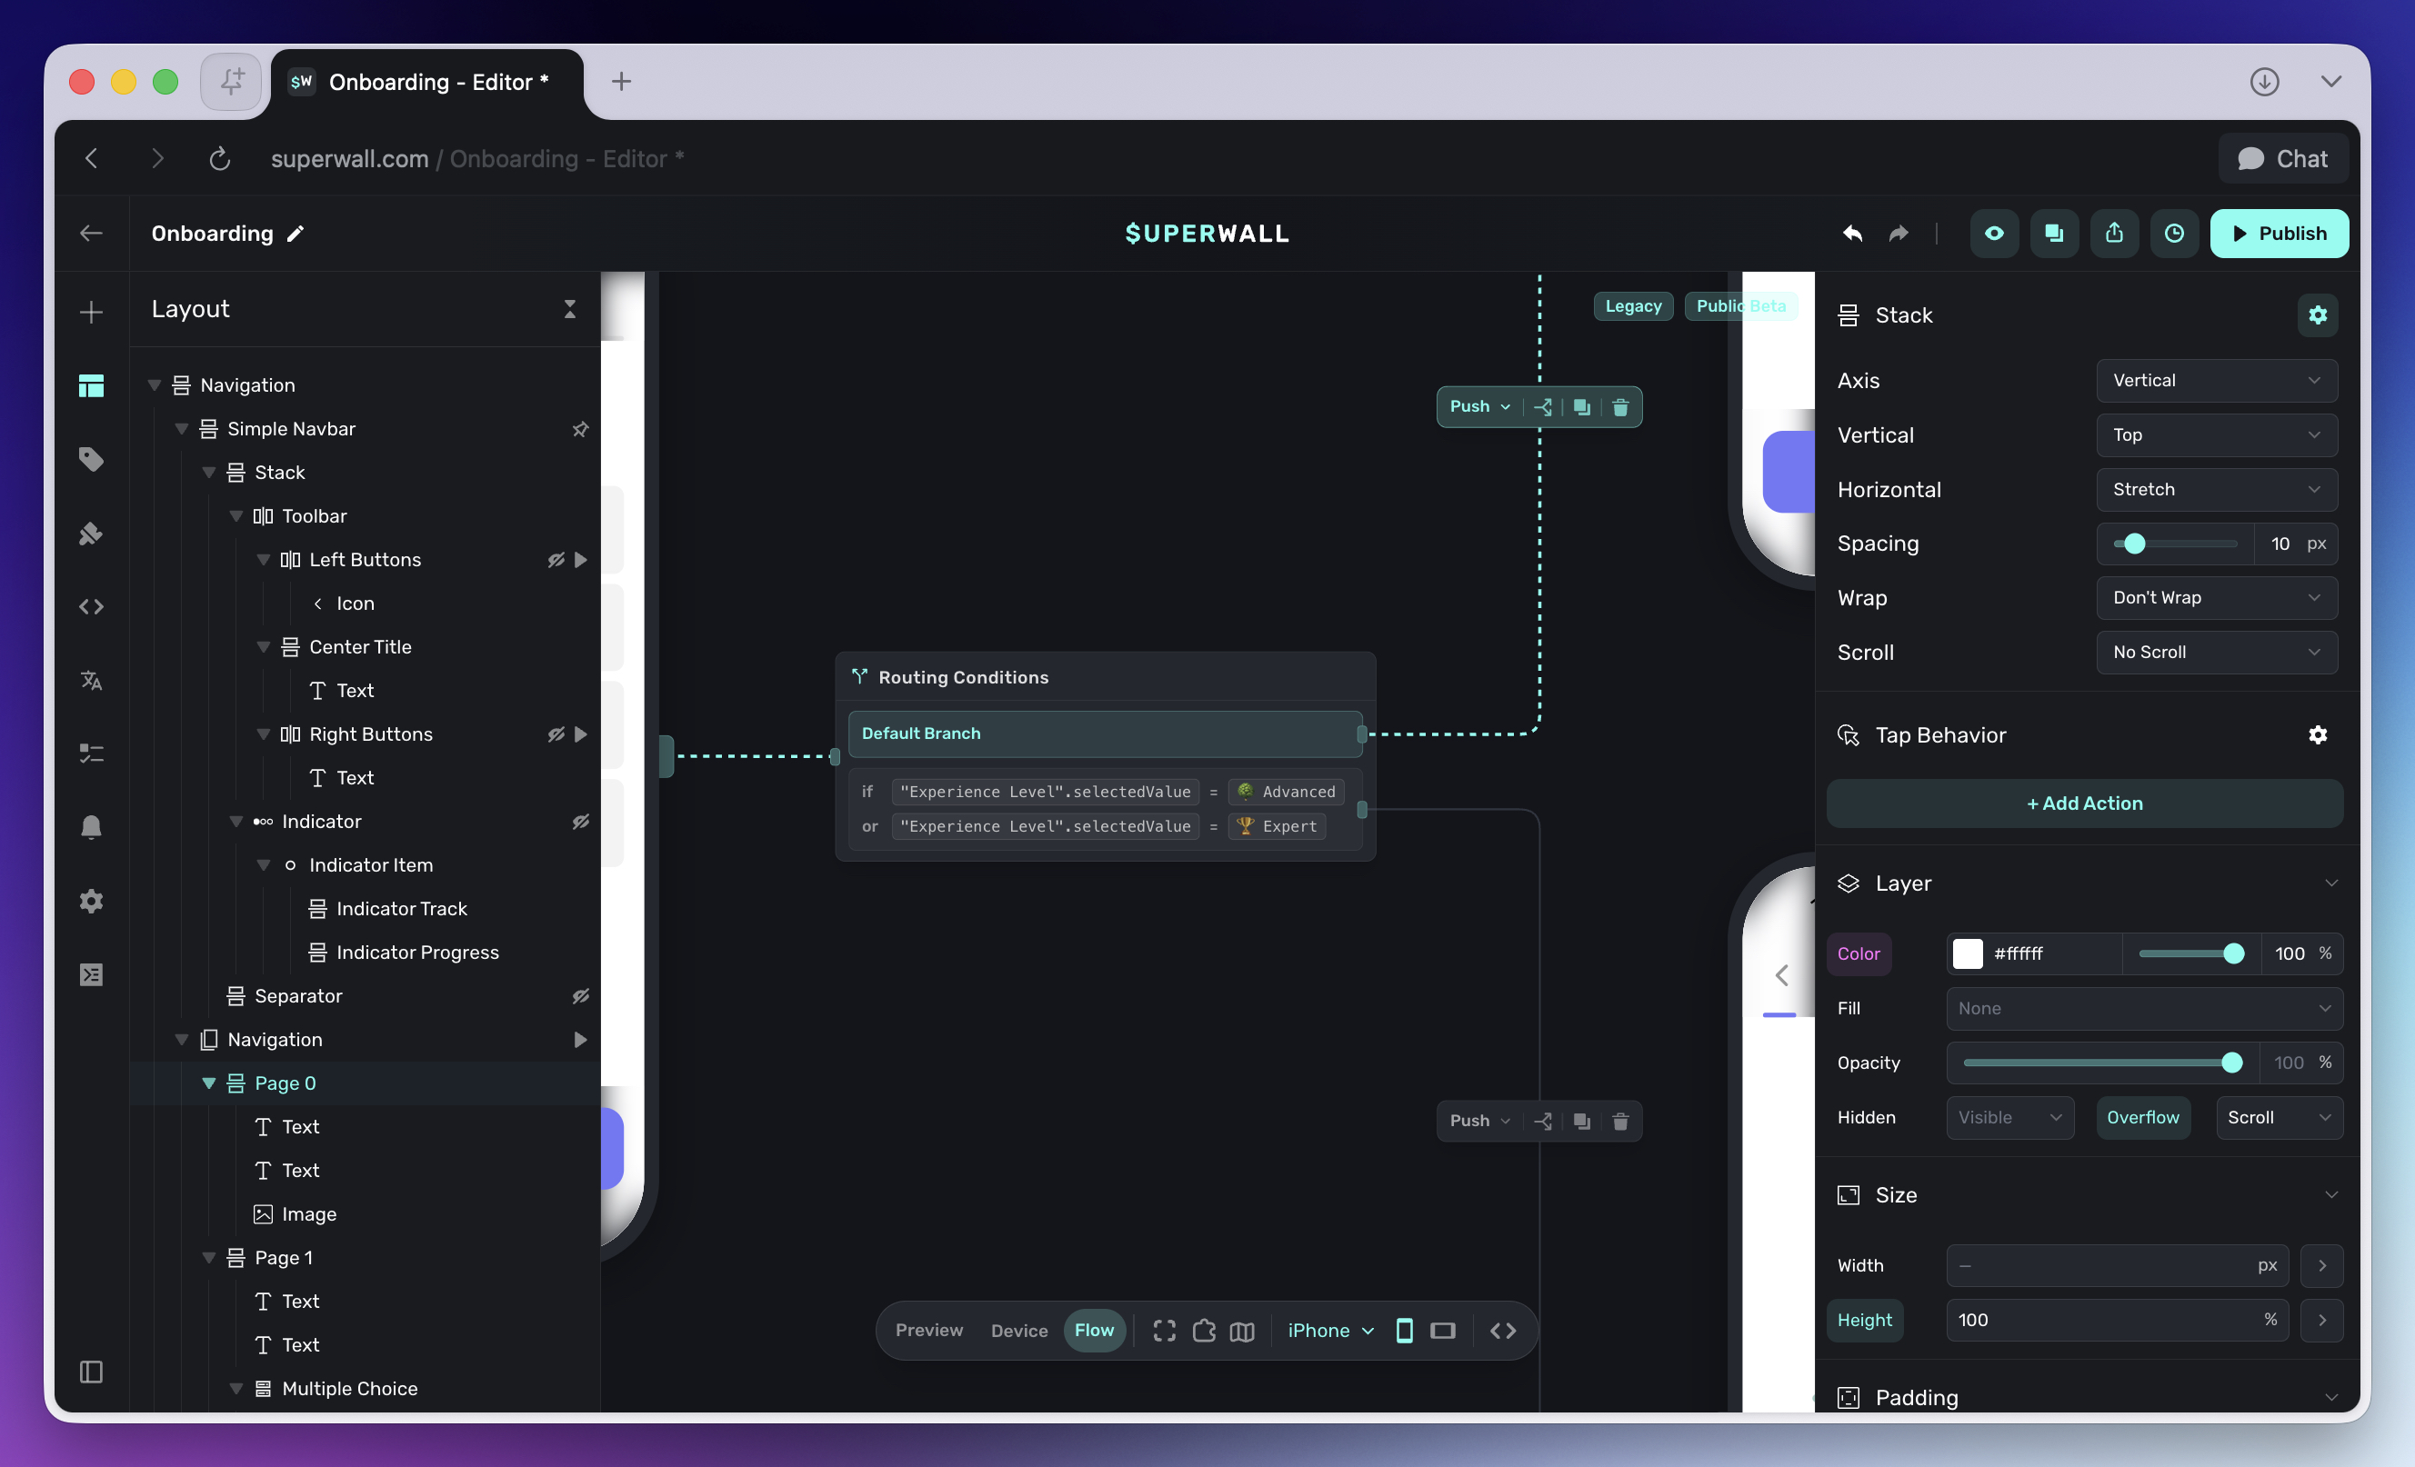Screen dimensions: 2415x1467
Task: Click trash icon in the upper Push toolbar
Action: pos(1620,406)
